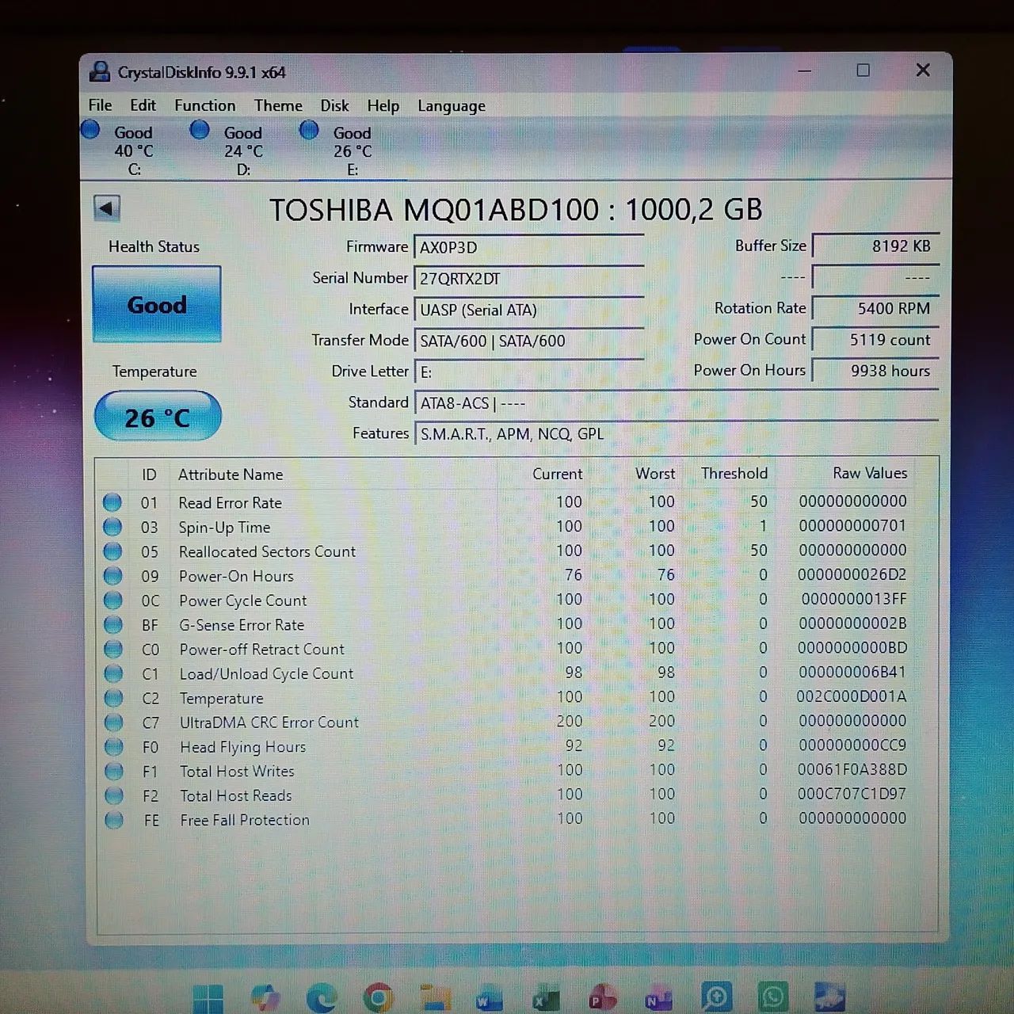Open Google Chrome from the taskbar
This screenshot has height=1014, width=1014.
379,999
